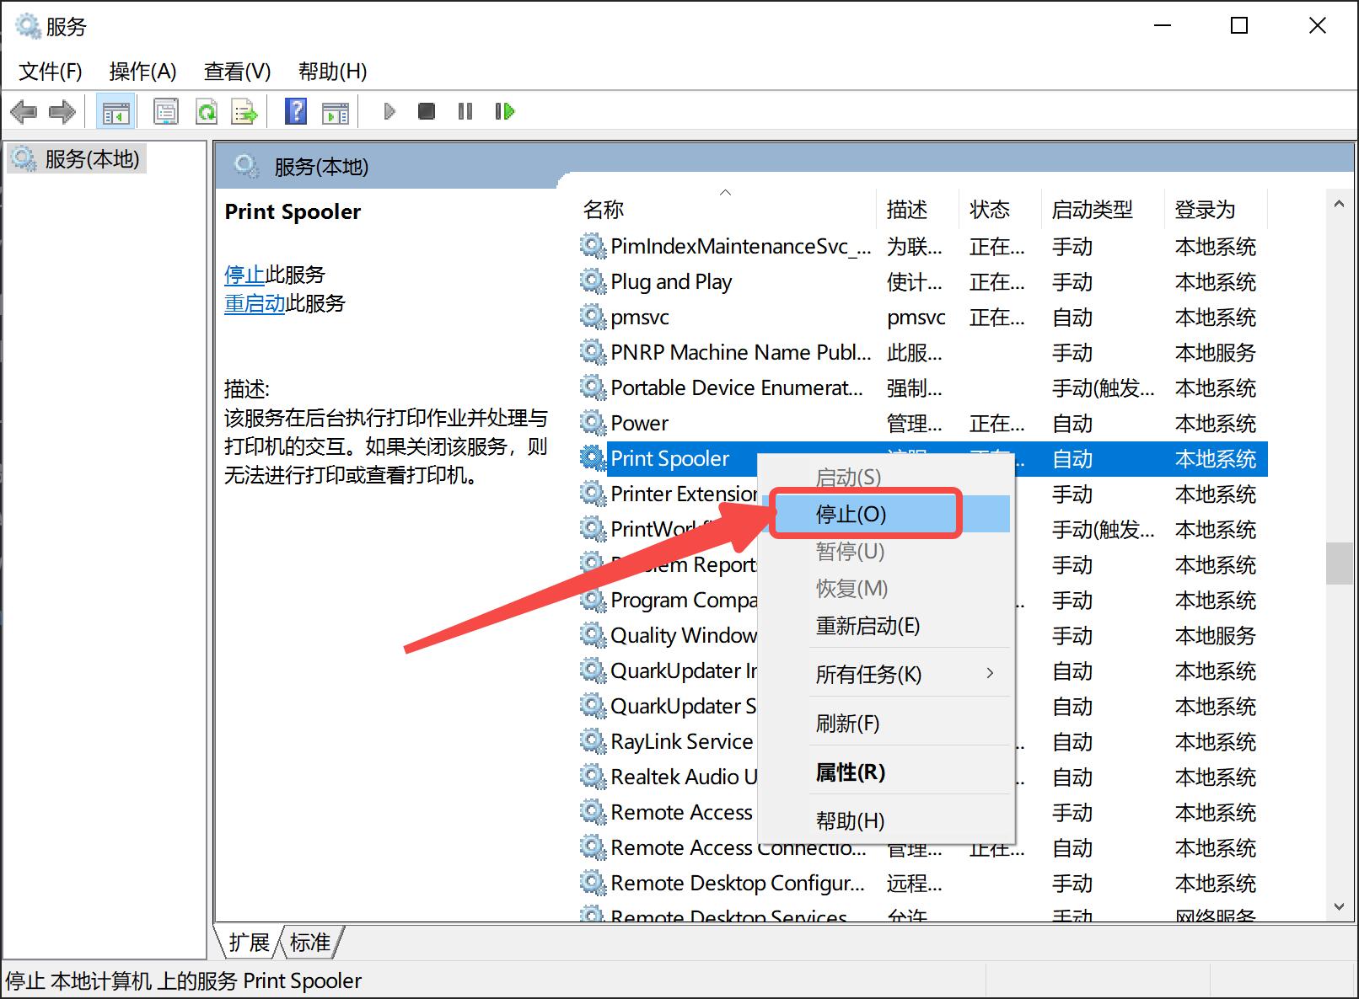The image size is (1359, 999).
Task: Click the Restart Service toolbar icon
Action: [504, 110]
